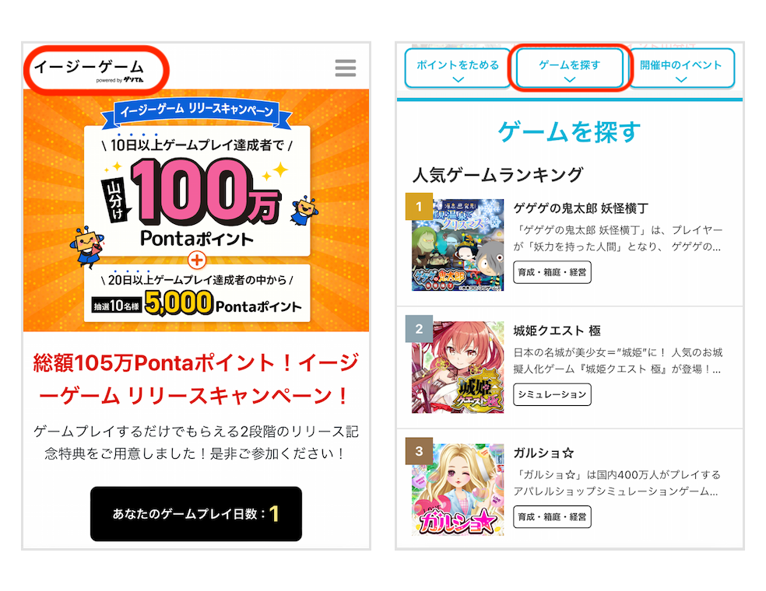The height and width of the screenshot is (591, 766).
Task: Select シミュレーション genre tag
Action: tap(552, 394)
